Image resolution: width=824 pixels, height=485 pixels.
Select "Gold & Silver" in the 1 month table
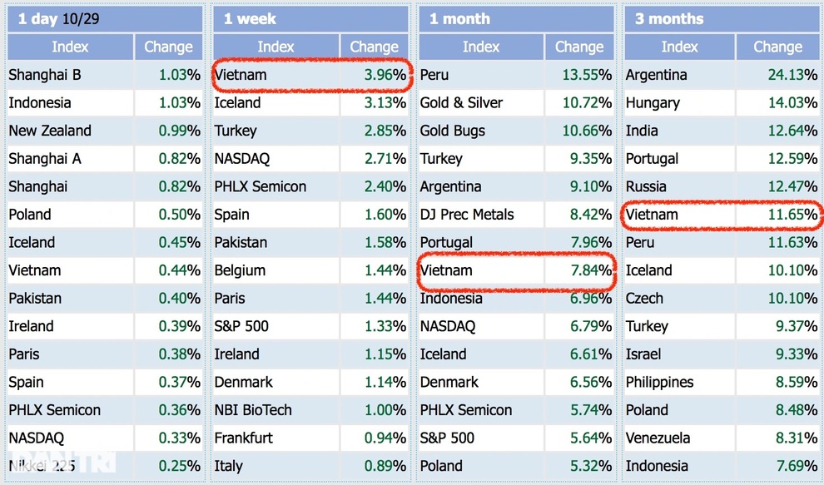461,102
